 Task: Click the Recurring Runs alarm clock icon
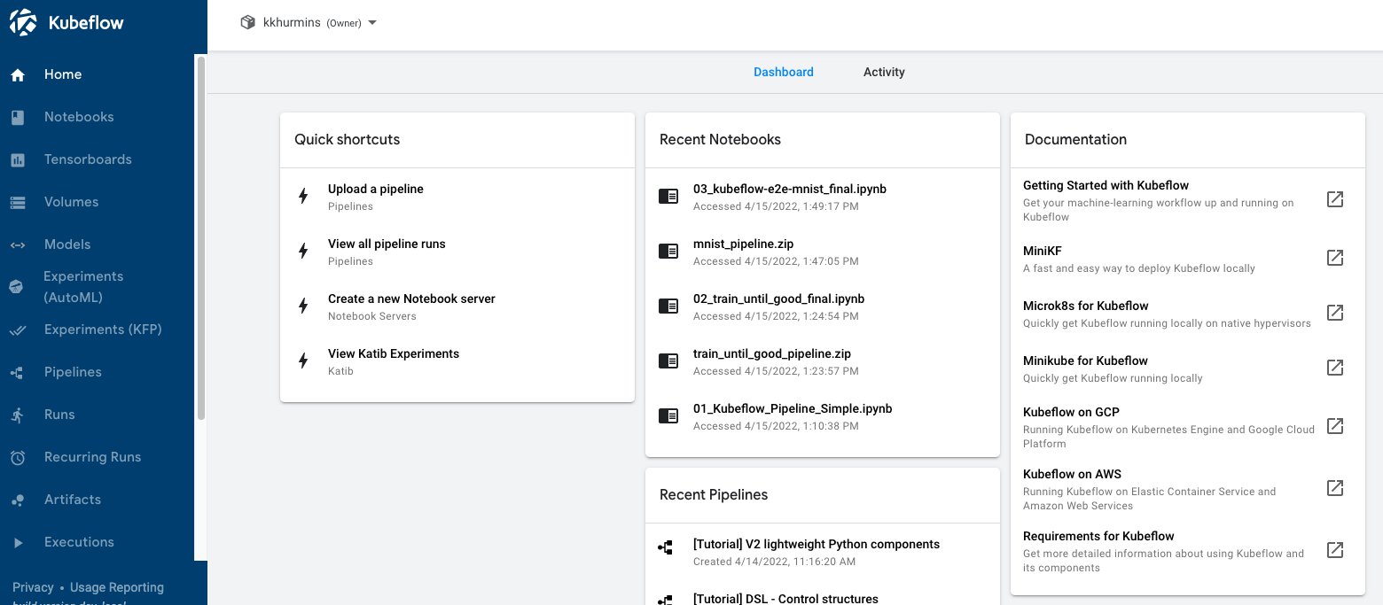[x=17, y=458]
